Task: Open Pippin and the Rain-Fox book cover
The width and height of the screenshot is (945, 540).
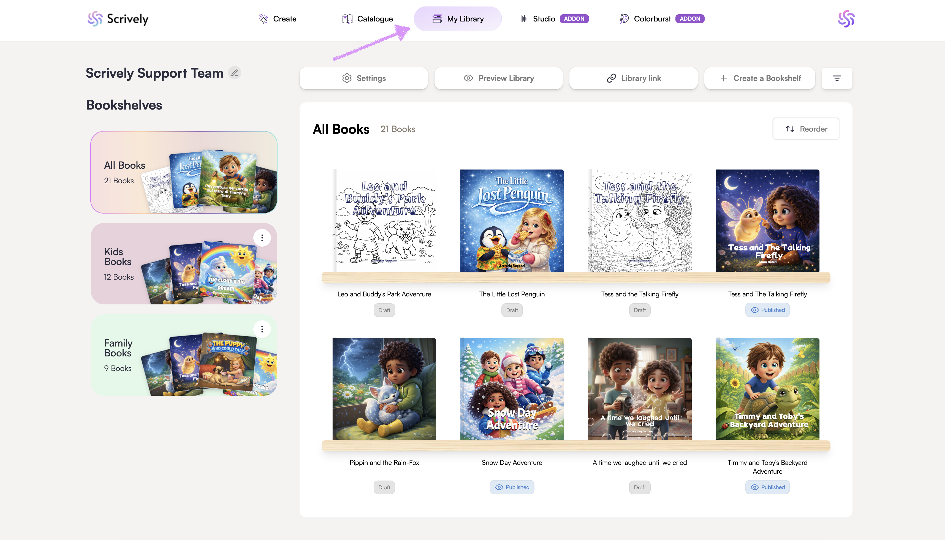Action: pos(384,389)
